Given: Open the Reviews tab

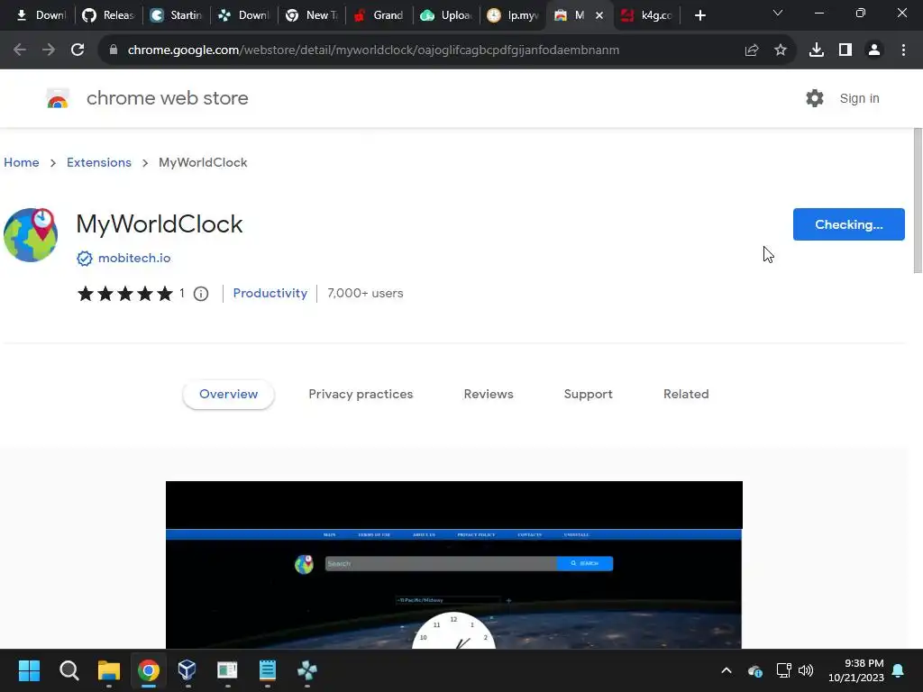Looking at the screenshot, I should tap(489, 395).
